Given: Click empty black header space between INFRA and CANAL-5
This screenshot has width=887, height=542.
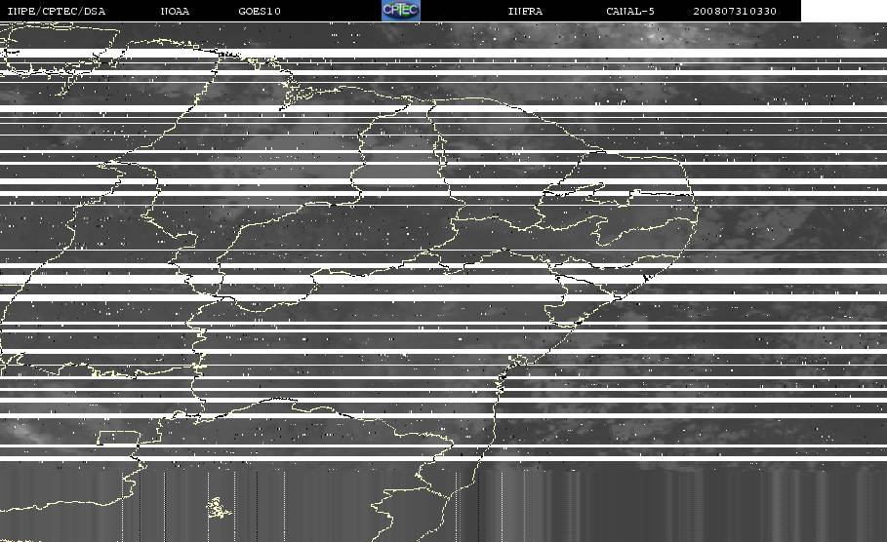Looking at the screenshot, I should coord(574,11).
